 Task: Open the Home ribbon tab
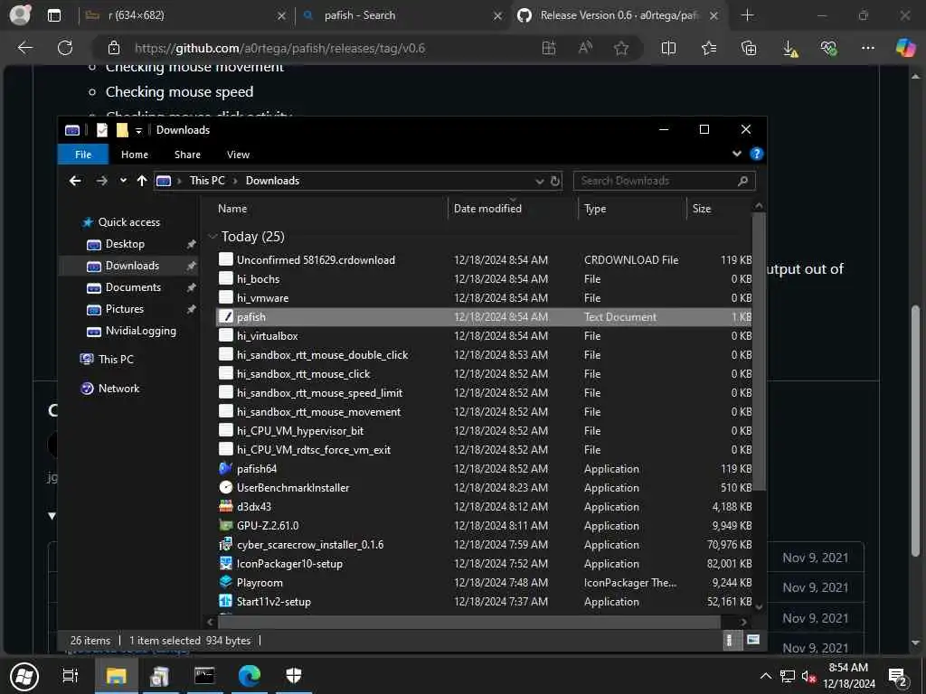(x=135, y=154)
